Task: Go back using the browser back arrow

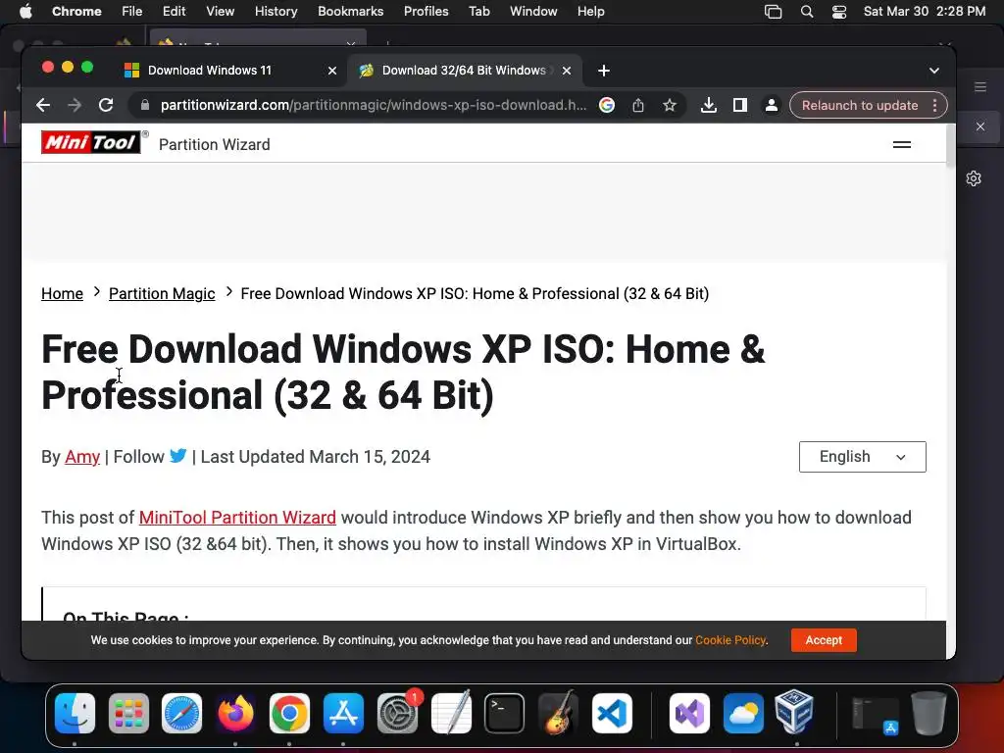Action: [x=43, y=105]
